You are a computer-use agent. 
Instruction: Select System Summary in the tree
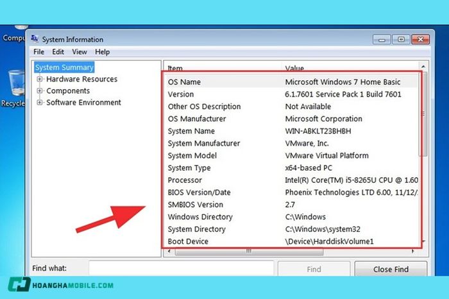(64, 67)
